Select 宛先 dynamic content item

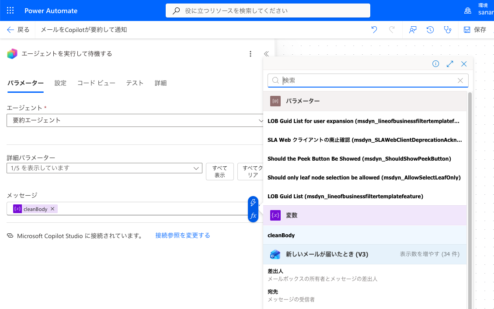click(365, 295)
